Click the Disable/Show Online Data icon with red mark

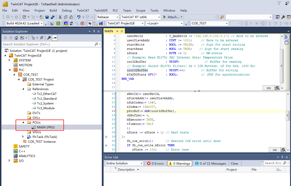pos(101,23)
